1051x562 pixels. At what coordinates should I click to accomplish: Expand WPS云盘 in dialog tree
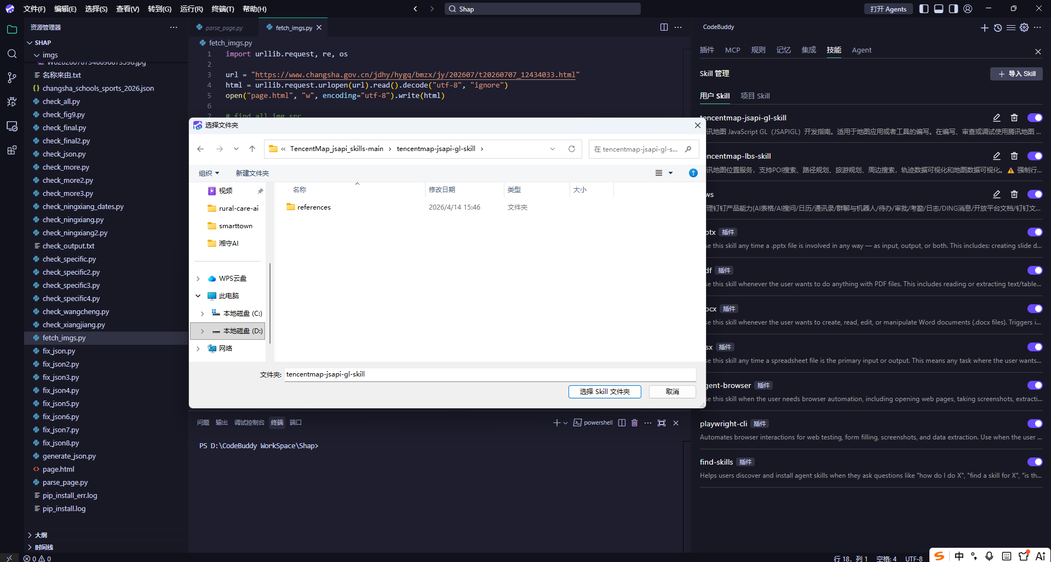click(x=198, y=279)
